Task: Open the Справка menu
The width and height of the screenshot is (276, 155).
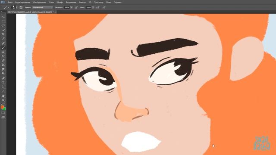Action: [x=118, y=3]
